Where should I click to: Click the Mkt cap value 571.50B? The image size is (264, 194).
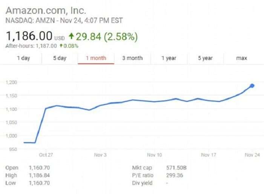[x=176, y=168]
